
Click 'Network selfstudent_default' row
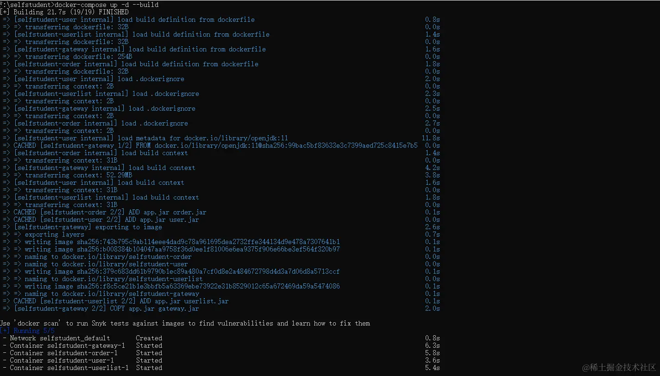point(221,338)
